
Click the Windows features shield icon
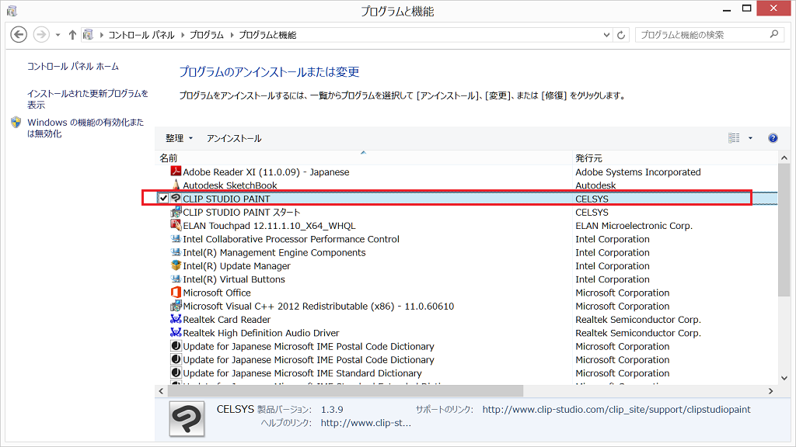(x=16, y=122)
